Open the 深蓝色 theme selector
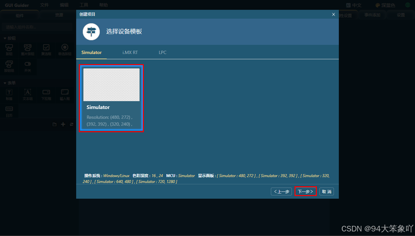 point(385,5)
